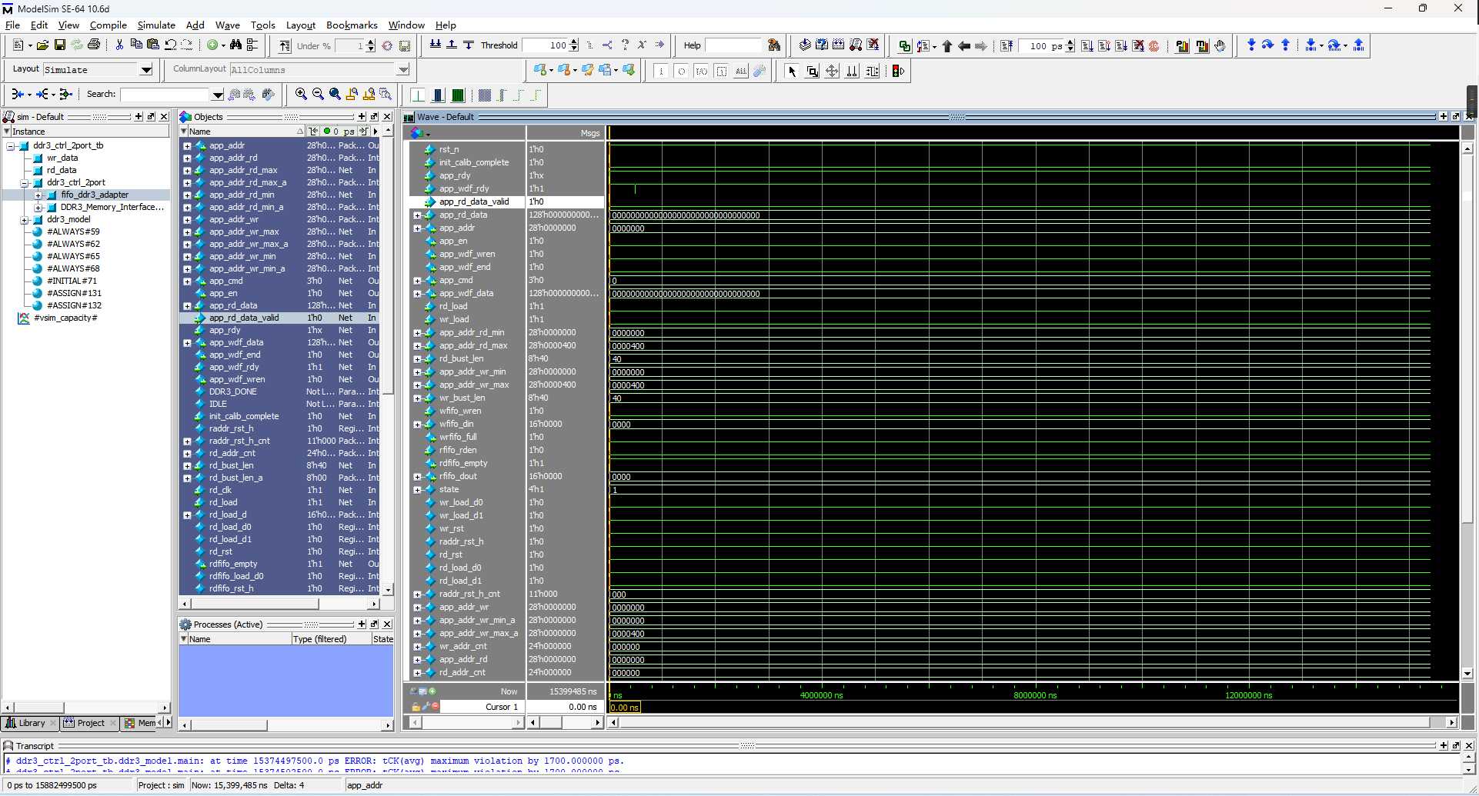The height and width of the screenshot is (796, 1479).
Task: Expand the fifo_ddr3_adapter instance node
Action: tap(38, 195)
